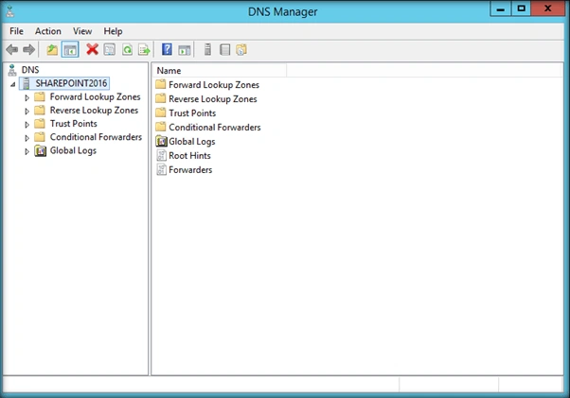Open the File menu
Viewport: 570px width, 398px height.
tap(16, 31)
